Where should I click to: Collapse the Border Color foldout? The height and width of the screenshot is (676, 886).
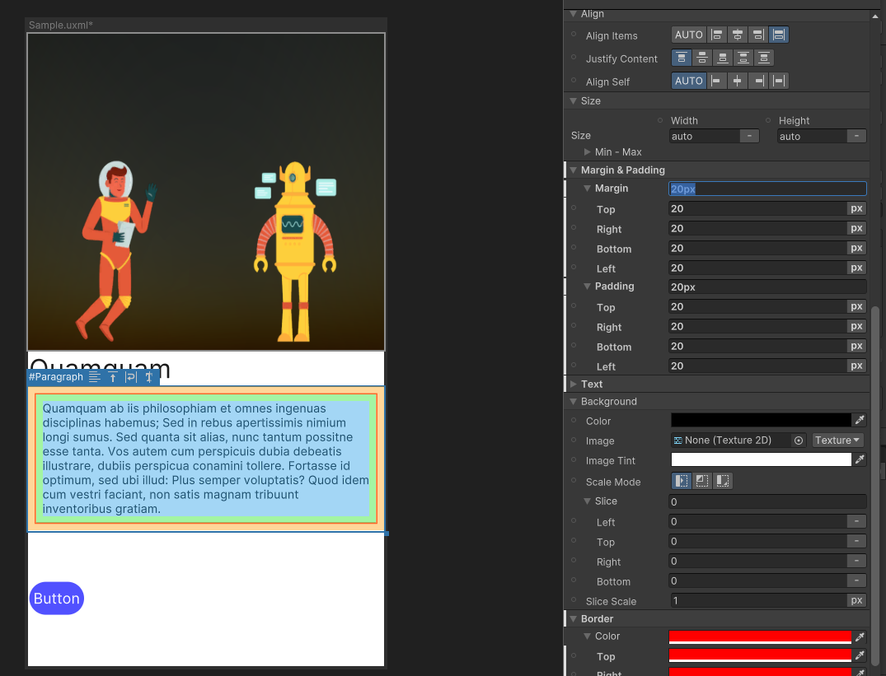click(587, 636)
